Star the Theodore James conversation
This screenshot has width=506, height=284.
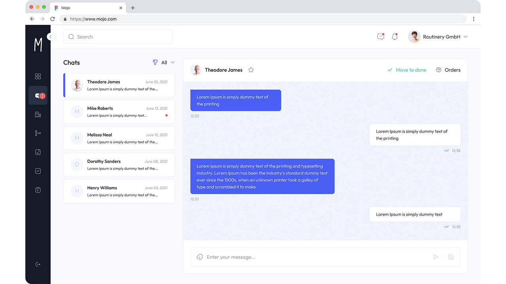pyautogui.click(x=251, y=70)
